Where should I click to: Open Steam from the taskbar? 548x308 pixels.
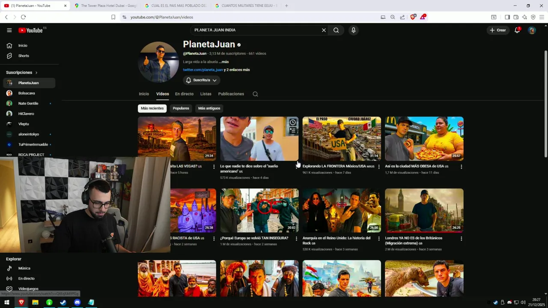63,302
